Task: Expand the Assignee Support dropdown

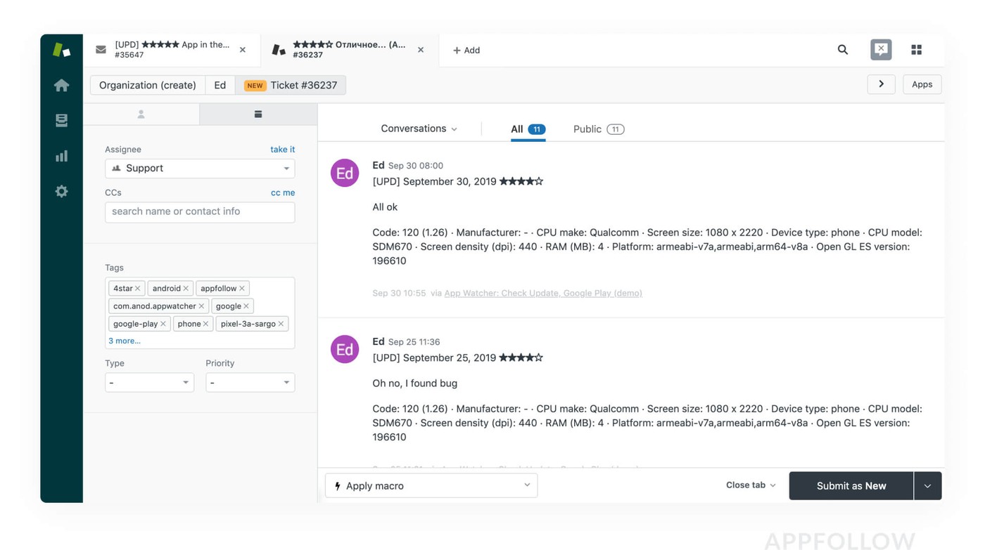Action: [200, 169]
